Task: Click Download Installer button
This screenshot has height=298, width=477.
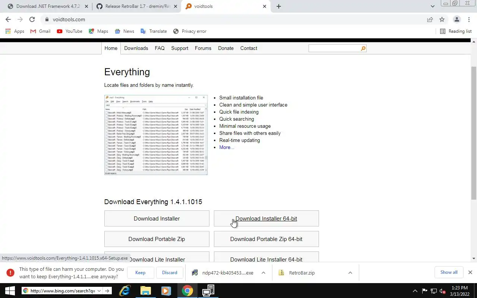Action: pos(157,219)
